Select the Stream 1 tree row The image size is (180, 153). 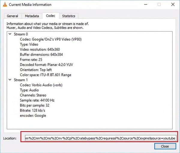point(21,80)
